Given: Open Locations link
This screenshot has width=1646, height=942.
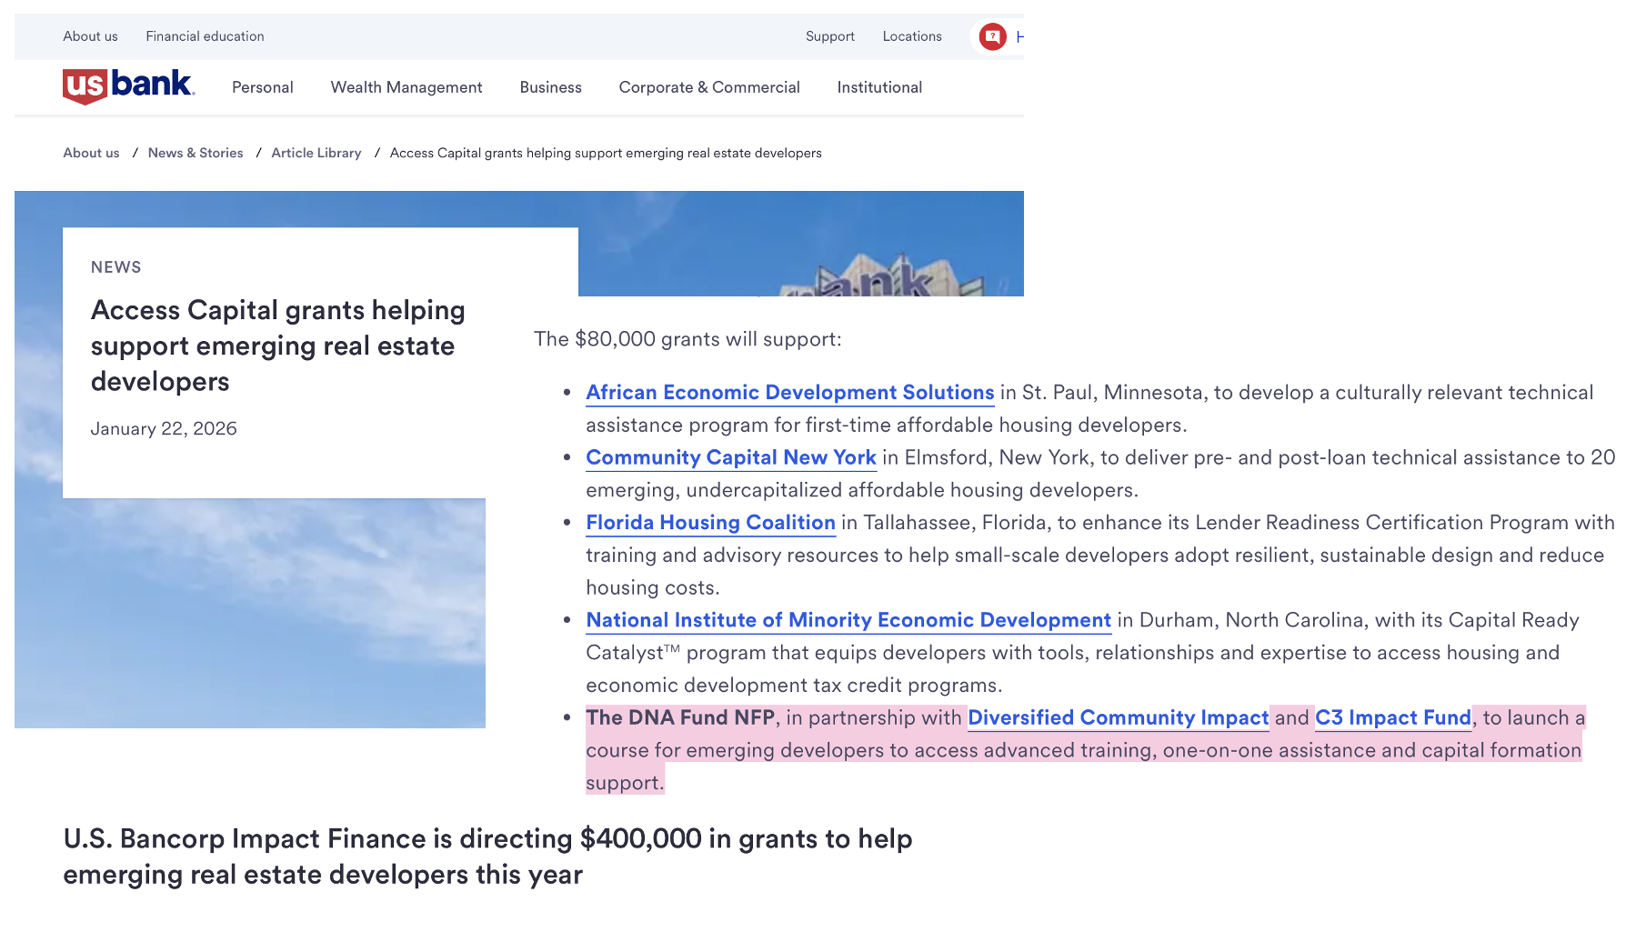Looking at the screenshot, I should (x=912, y=36).
